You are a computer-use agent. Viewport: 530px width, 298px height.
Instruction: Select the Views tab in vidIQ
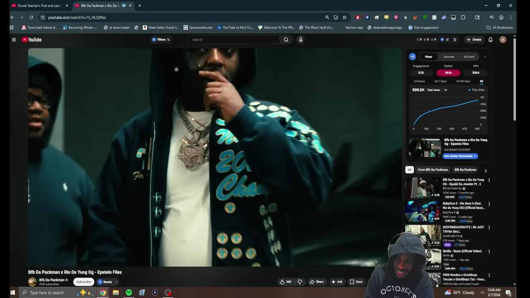pos(428,57)
